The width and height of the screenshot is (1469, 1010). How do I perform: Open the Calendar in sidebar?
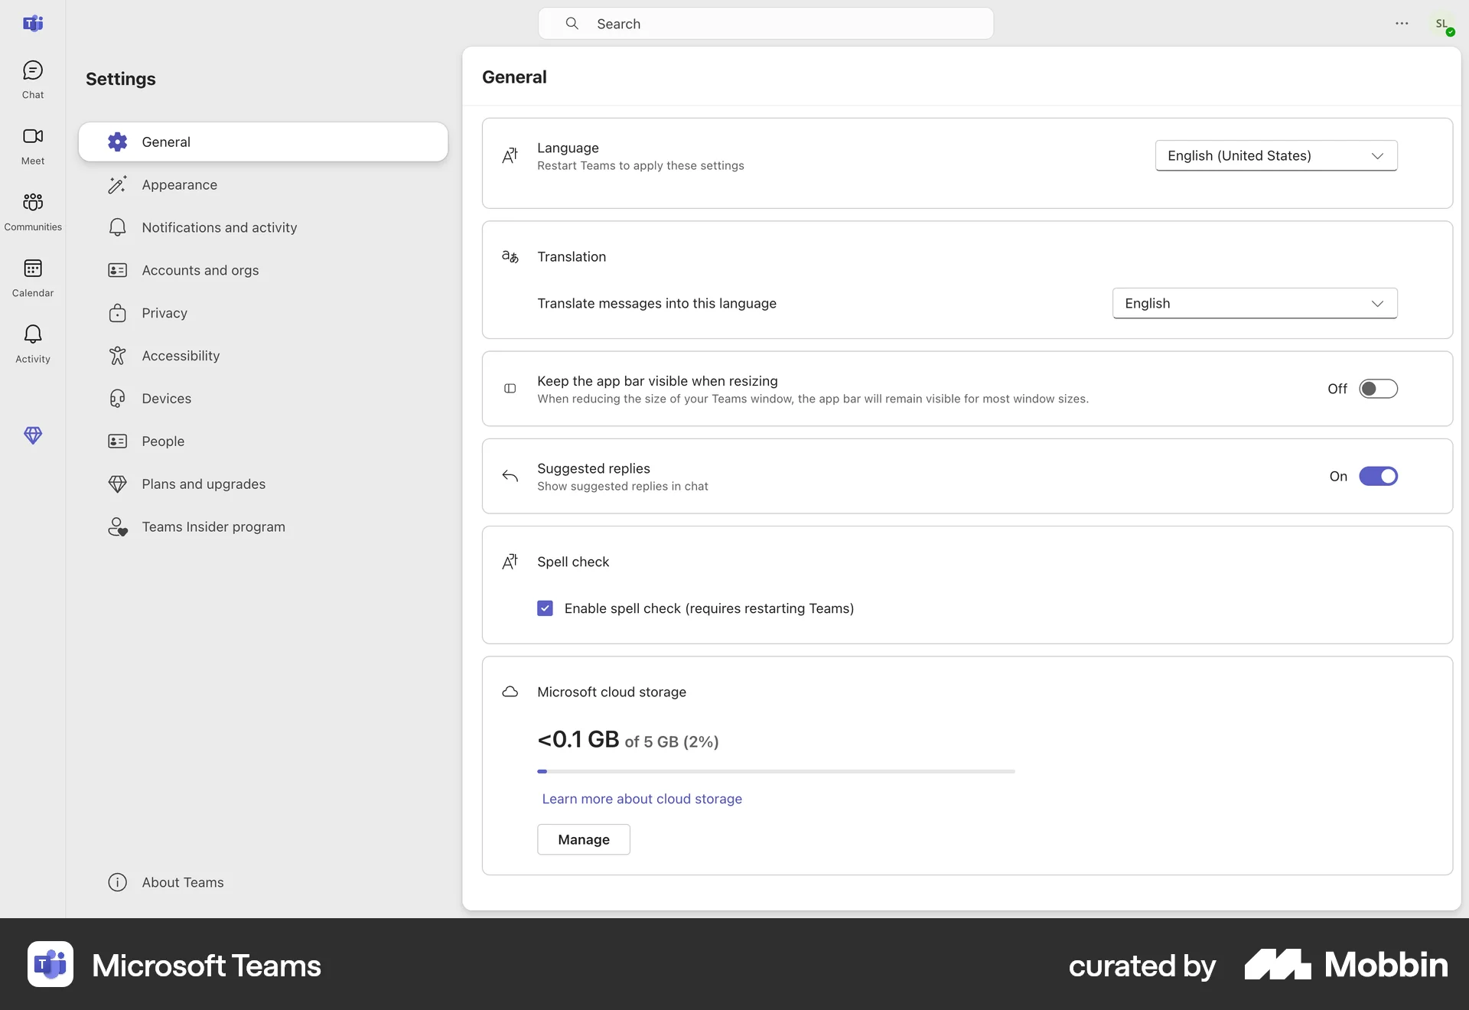click(32, 277)
